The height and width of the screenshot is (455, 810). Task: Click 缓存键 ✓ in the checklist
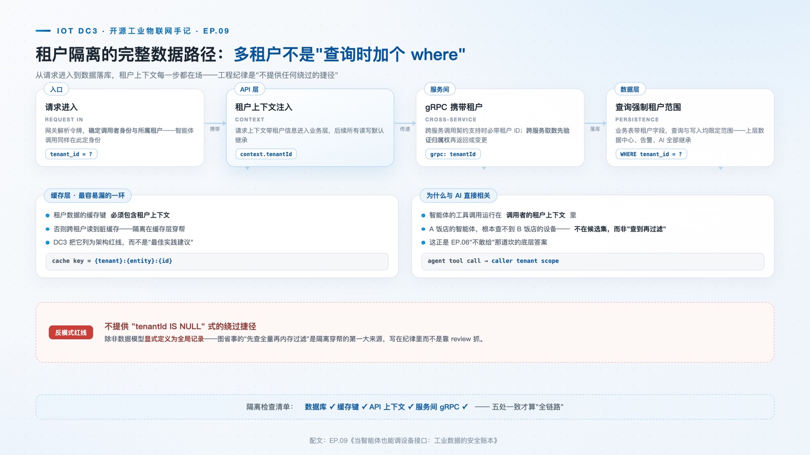coord(352,407)
